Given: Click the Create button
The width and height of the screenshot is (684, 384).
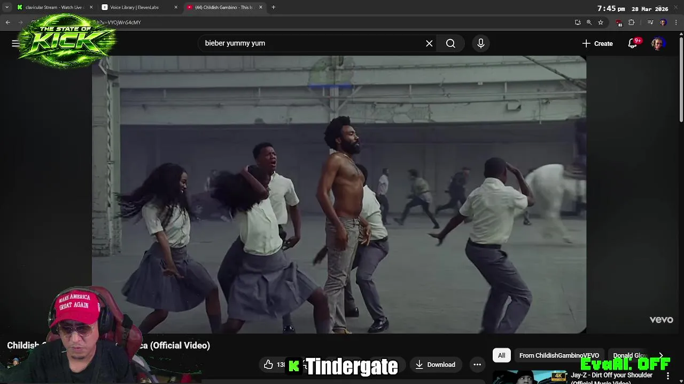Looking at the screenshot, I should pos(597,43).
